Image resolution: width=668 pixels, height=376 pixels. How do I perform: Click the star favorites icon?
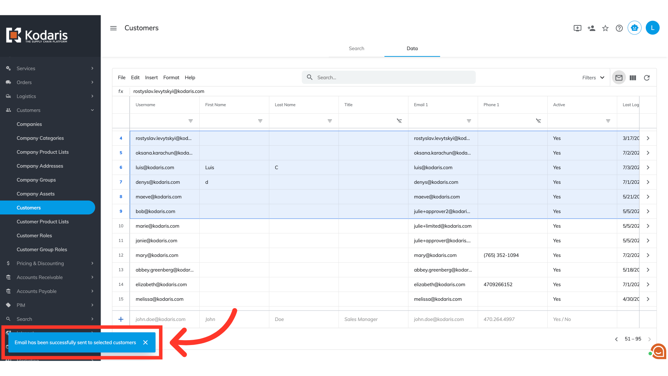[x=605, y=28]
